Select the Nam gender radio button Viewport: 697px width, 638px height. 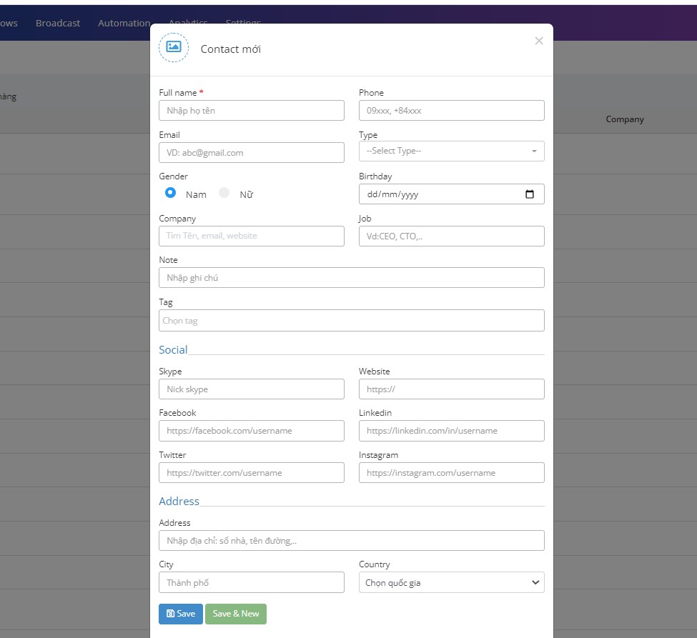coord(170,193)
